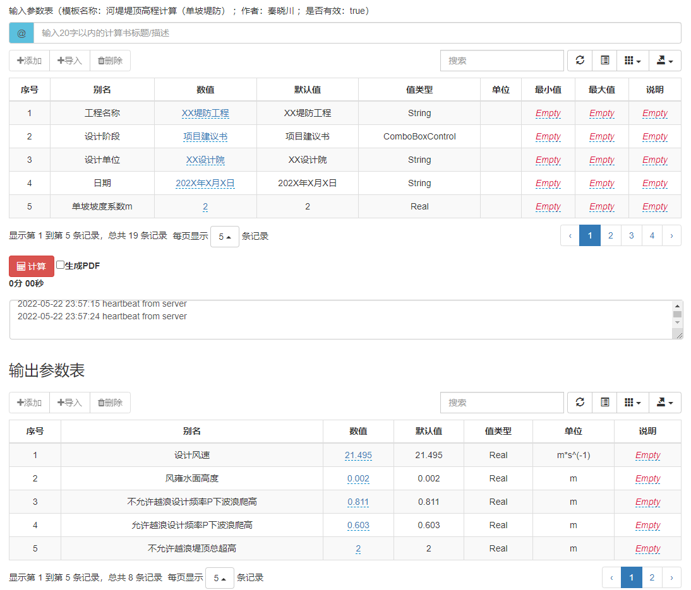Open the XX堤防工程 value link
Viewport: 691px width, 590px height.
pos(205,113)
